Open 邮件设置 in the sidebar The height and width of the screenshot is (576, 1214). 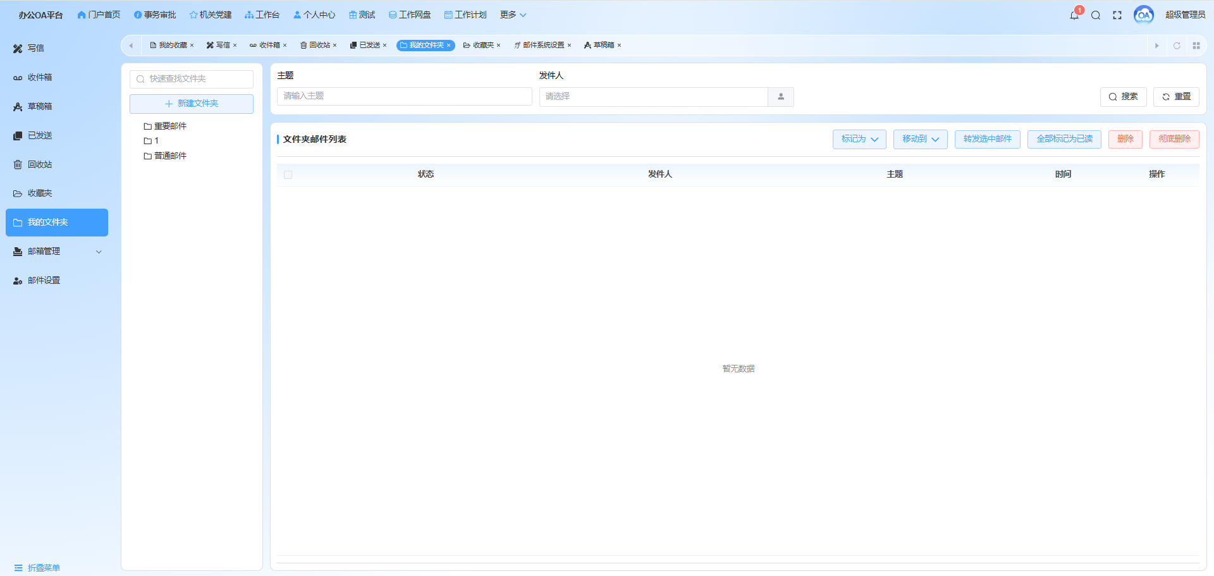(57, 280)
